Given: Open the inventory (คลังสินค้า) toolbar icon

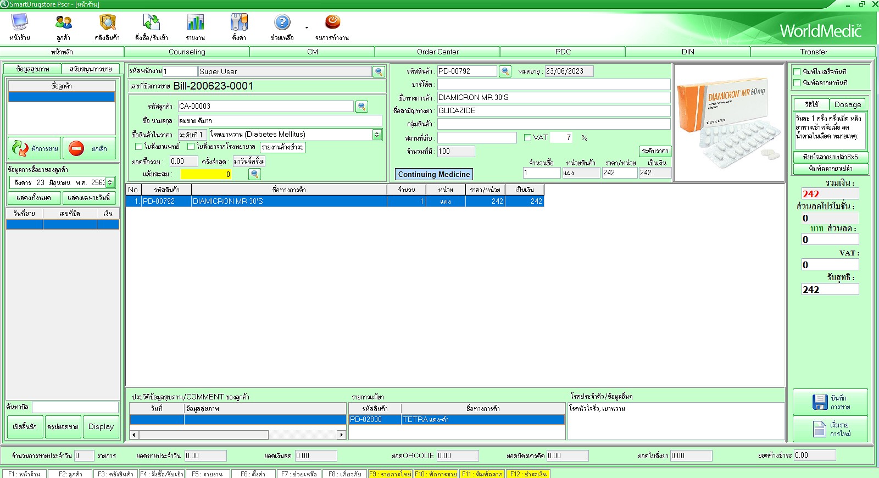Looking at the screenshot, I should tap(107, 23).
